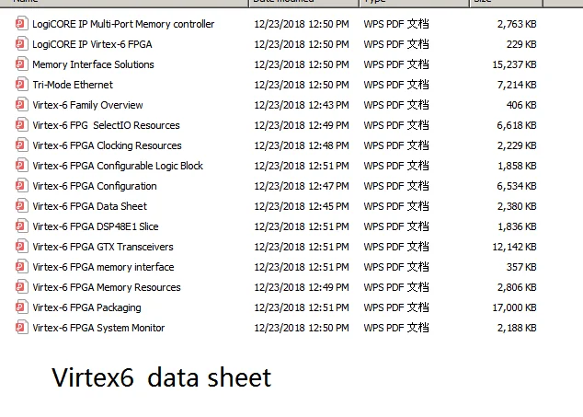Select file name Virtex-6 FPGA System Monitor
Screen dimensions: 583x417
pos(98,328)
